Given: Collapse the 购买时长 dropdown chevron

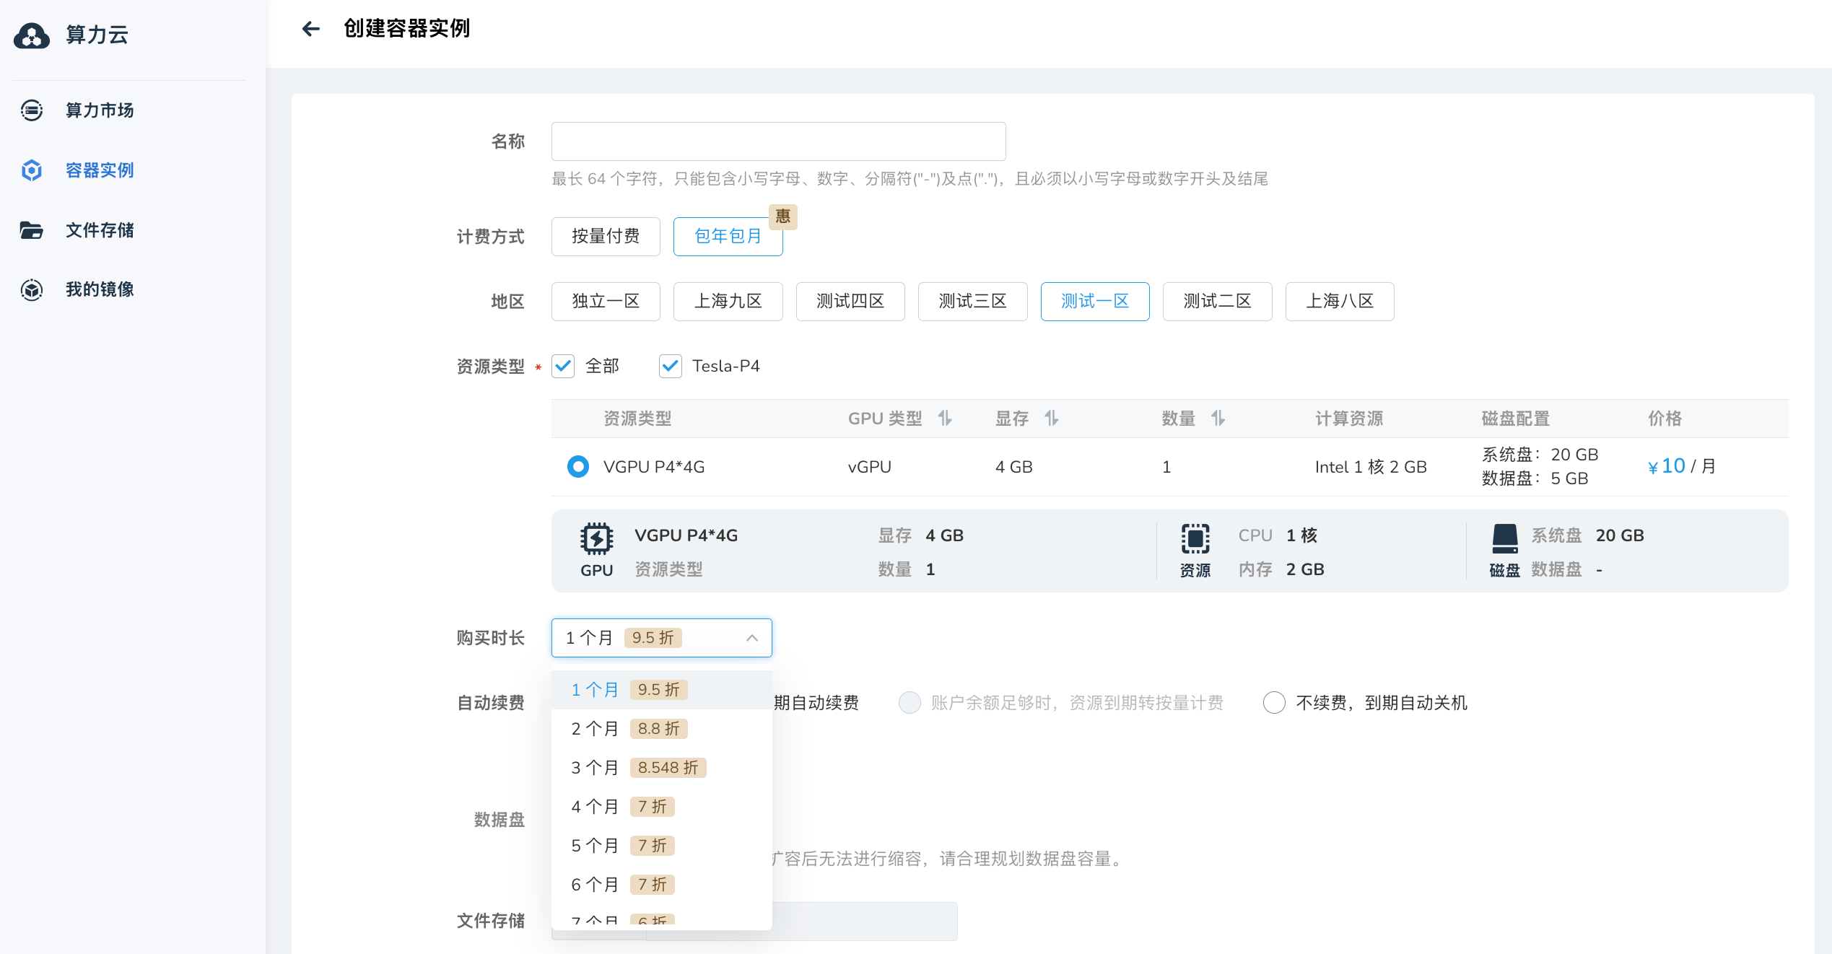Looking at the screenshot, I should tap(752, 638).
